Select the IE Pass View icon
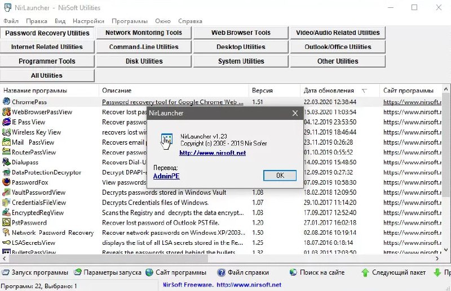This screenshot has width=451, height=291. [6, 122]
